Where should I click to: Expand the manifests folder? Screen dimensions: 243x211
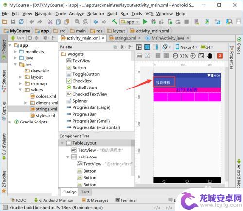click(x=15, y=52)
